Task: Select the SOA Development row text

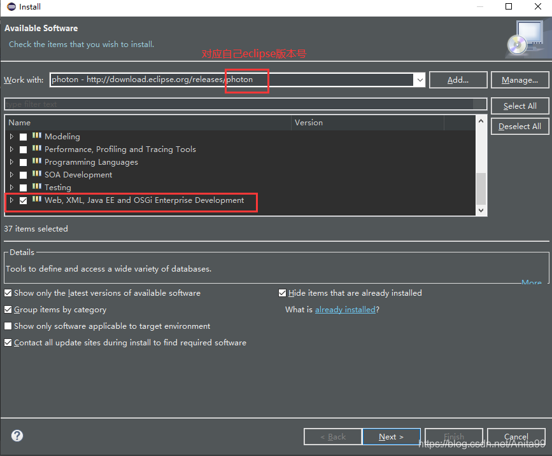Action: (78, 175)
